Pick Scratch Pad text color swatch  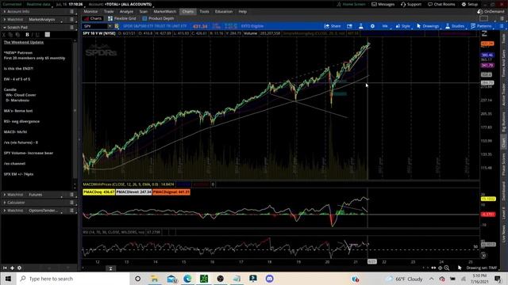click(x=48, y=35)
